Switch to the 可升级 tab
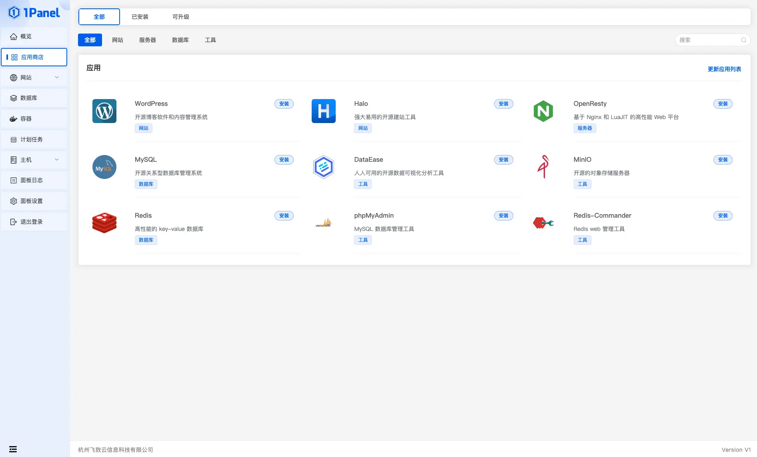The image size is (757, 457). [x=181, y=17]
